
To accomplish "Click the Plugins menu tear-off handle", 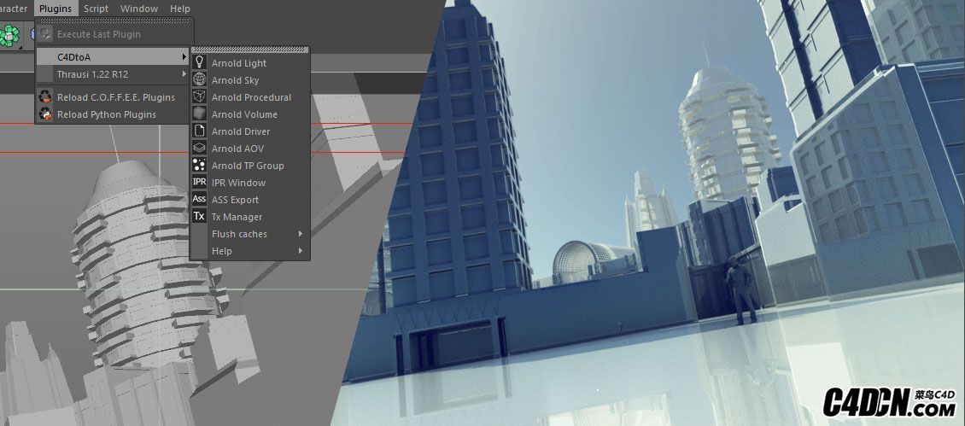I will (114, 20).
